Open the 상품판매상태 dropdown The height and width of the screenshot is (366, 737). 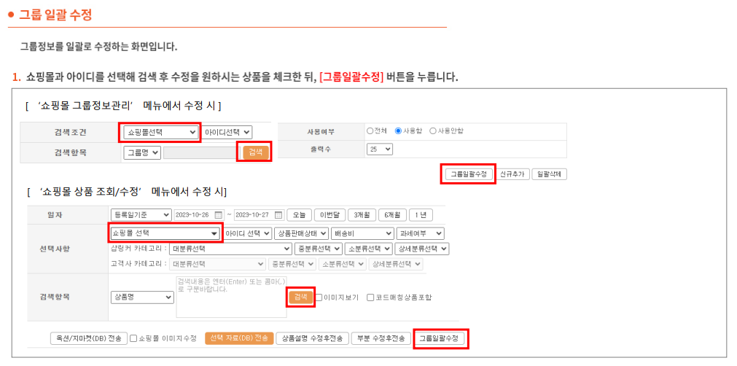pyautogui.click(x=301, y=233)
